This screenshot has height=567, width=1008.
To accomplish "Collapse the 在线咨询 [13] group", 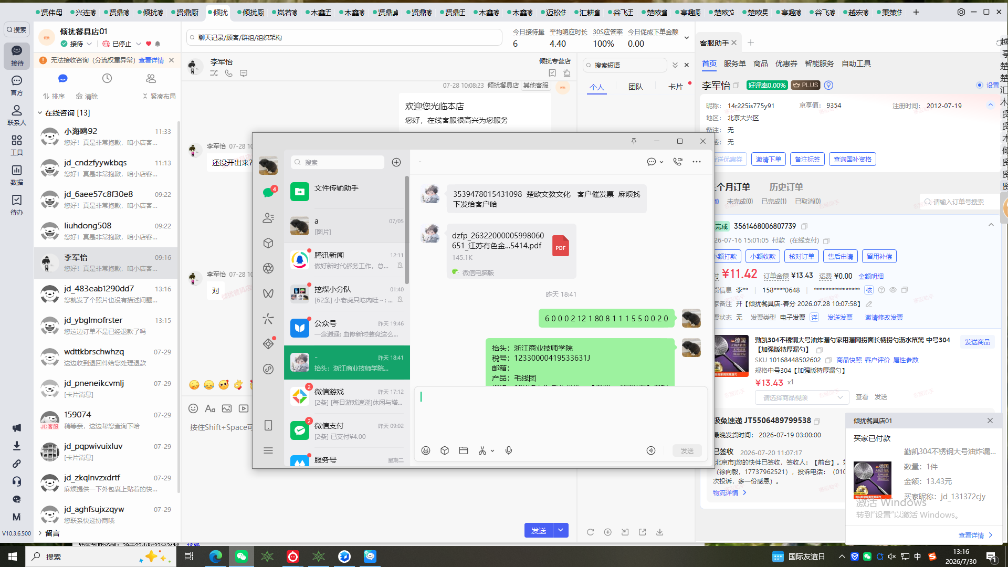I will (x=40, y=113).
